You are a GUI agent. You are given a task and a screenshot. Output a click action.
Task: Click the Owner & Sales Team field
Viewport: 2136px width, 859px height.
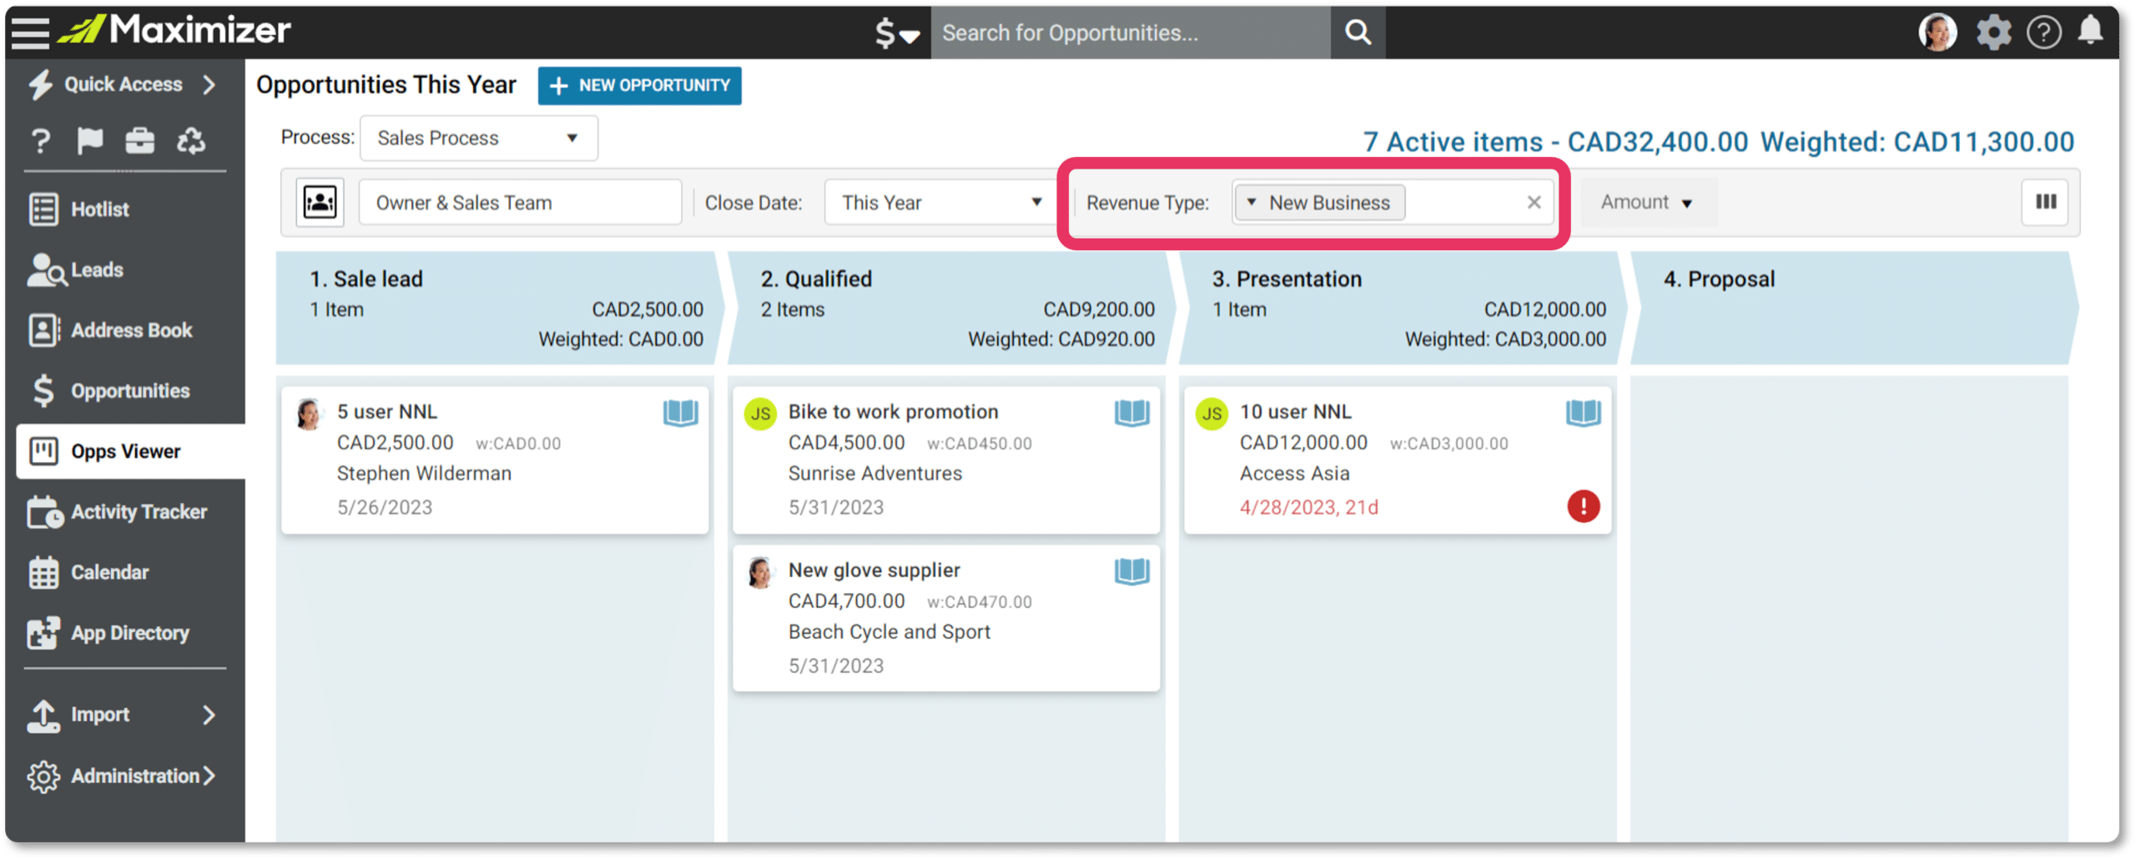click(x=520, y=203)
